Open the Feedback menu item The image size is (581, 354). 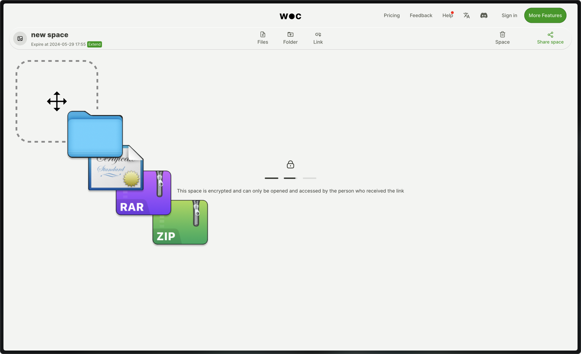click(421, 15)
